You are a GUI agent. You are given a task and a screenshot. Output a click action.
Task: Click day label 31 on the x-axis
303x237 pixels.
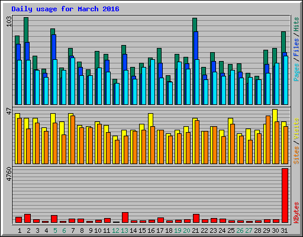tap(284, 230)
